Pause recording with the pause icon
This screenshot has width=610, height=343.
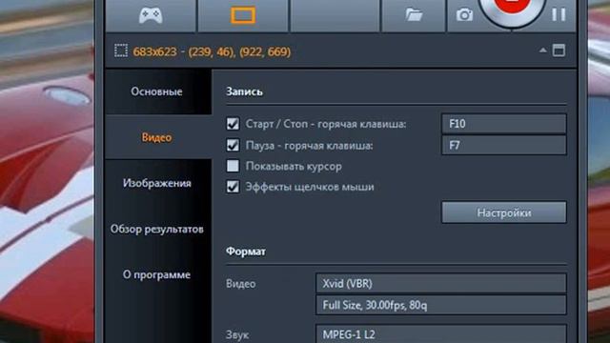[559, 15]
